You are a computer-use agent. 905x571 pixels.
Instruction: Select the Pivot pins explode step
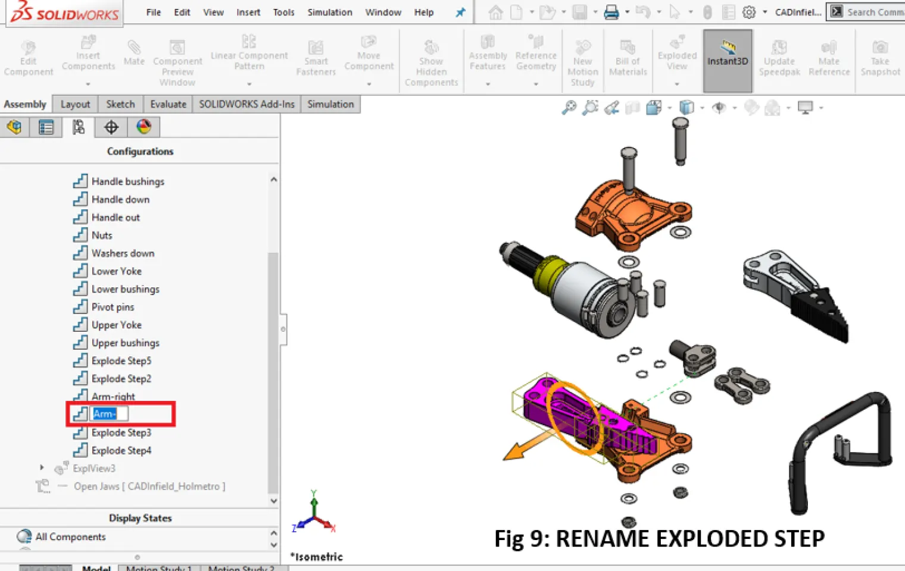coord(113,307)
